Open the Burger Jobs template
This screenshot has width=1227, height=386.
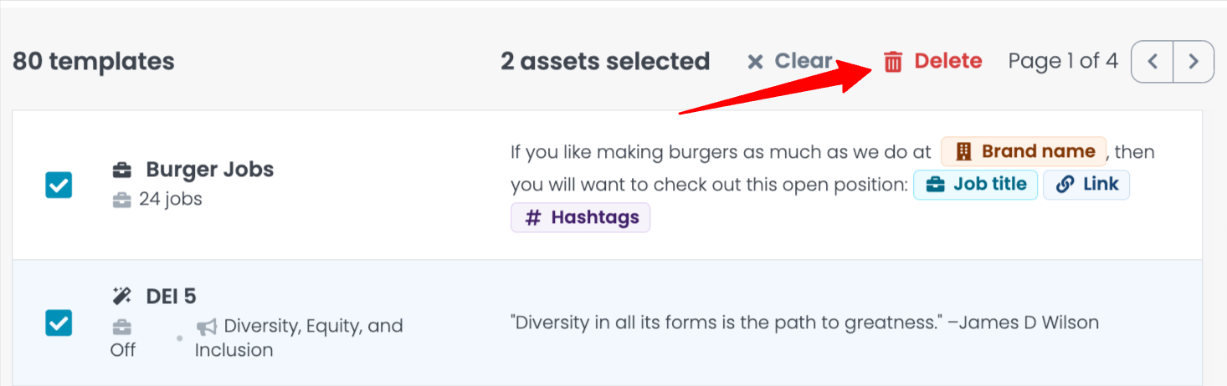[209, 170]
